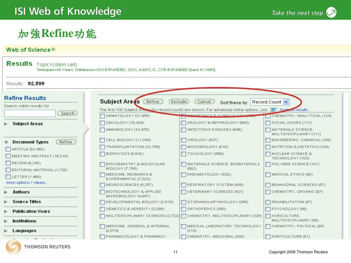The width and height of the screenshot is (351, 263).
Task: Tick the GENETICS & HEREDITY checkbox
Action: tap(102, 209)
